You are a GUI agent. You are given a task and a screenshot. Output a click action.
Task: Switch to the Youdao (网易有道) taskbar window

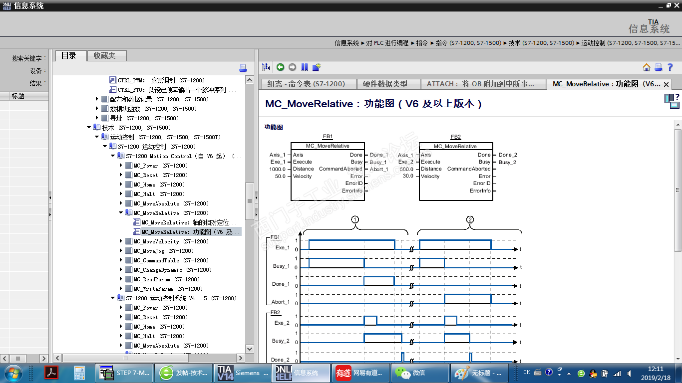pyautogui.click(x=360, y=373)
